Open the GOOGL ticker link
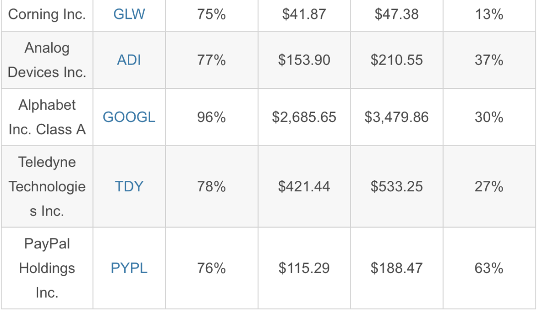 129,117
